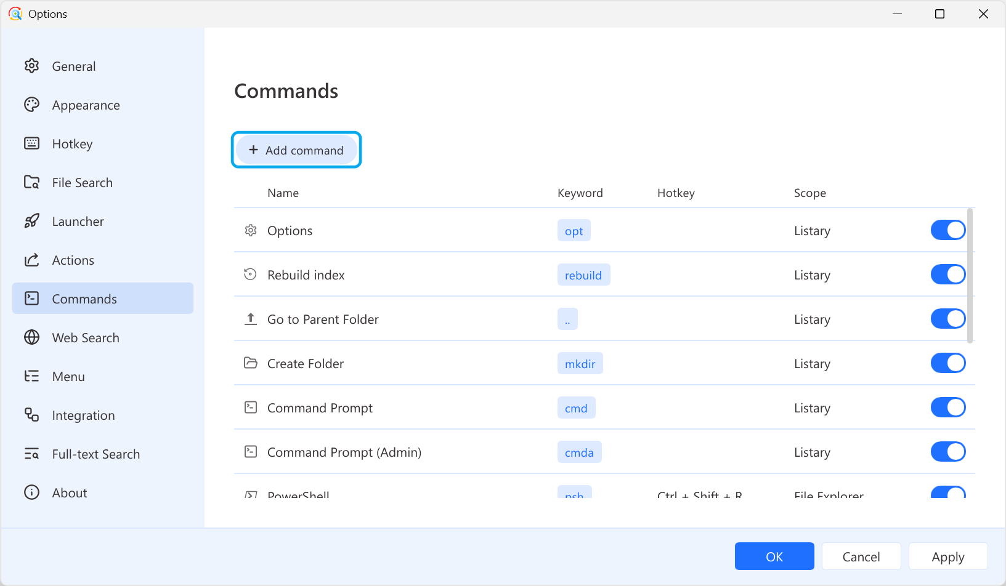Click the Command Prompt (Admin) row icon
This screenshot has height=586, width=1006.
coord(250,452)
